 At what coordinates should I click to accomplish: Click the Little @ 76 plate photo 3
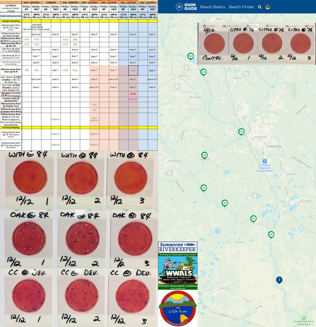pyautogui.click(x=301, y=44)
